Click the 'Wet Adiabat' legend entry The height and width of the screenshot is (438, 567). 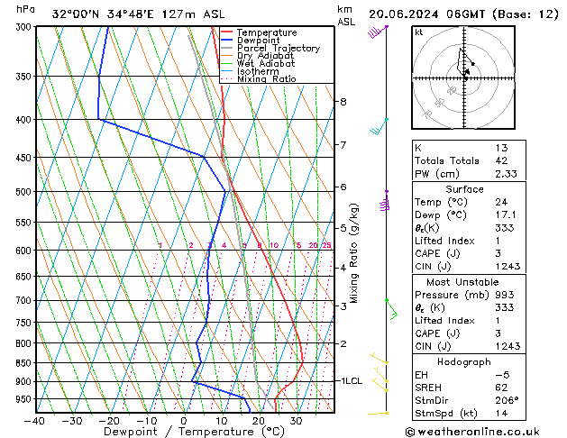[x=266, y=63]
